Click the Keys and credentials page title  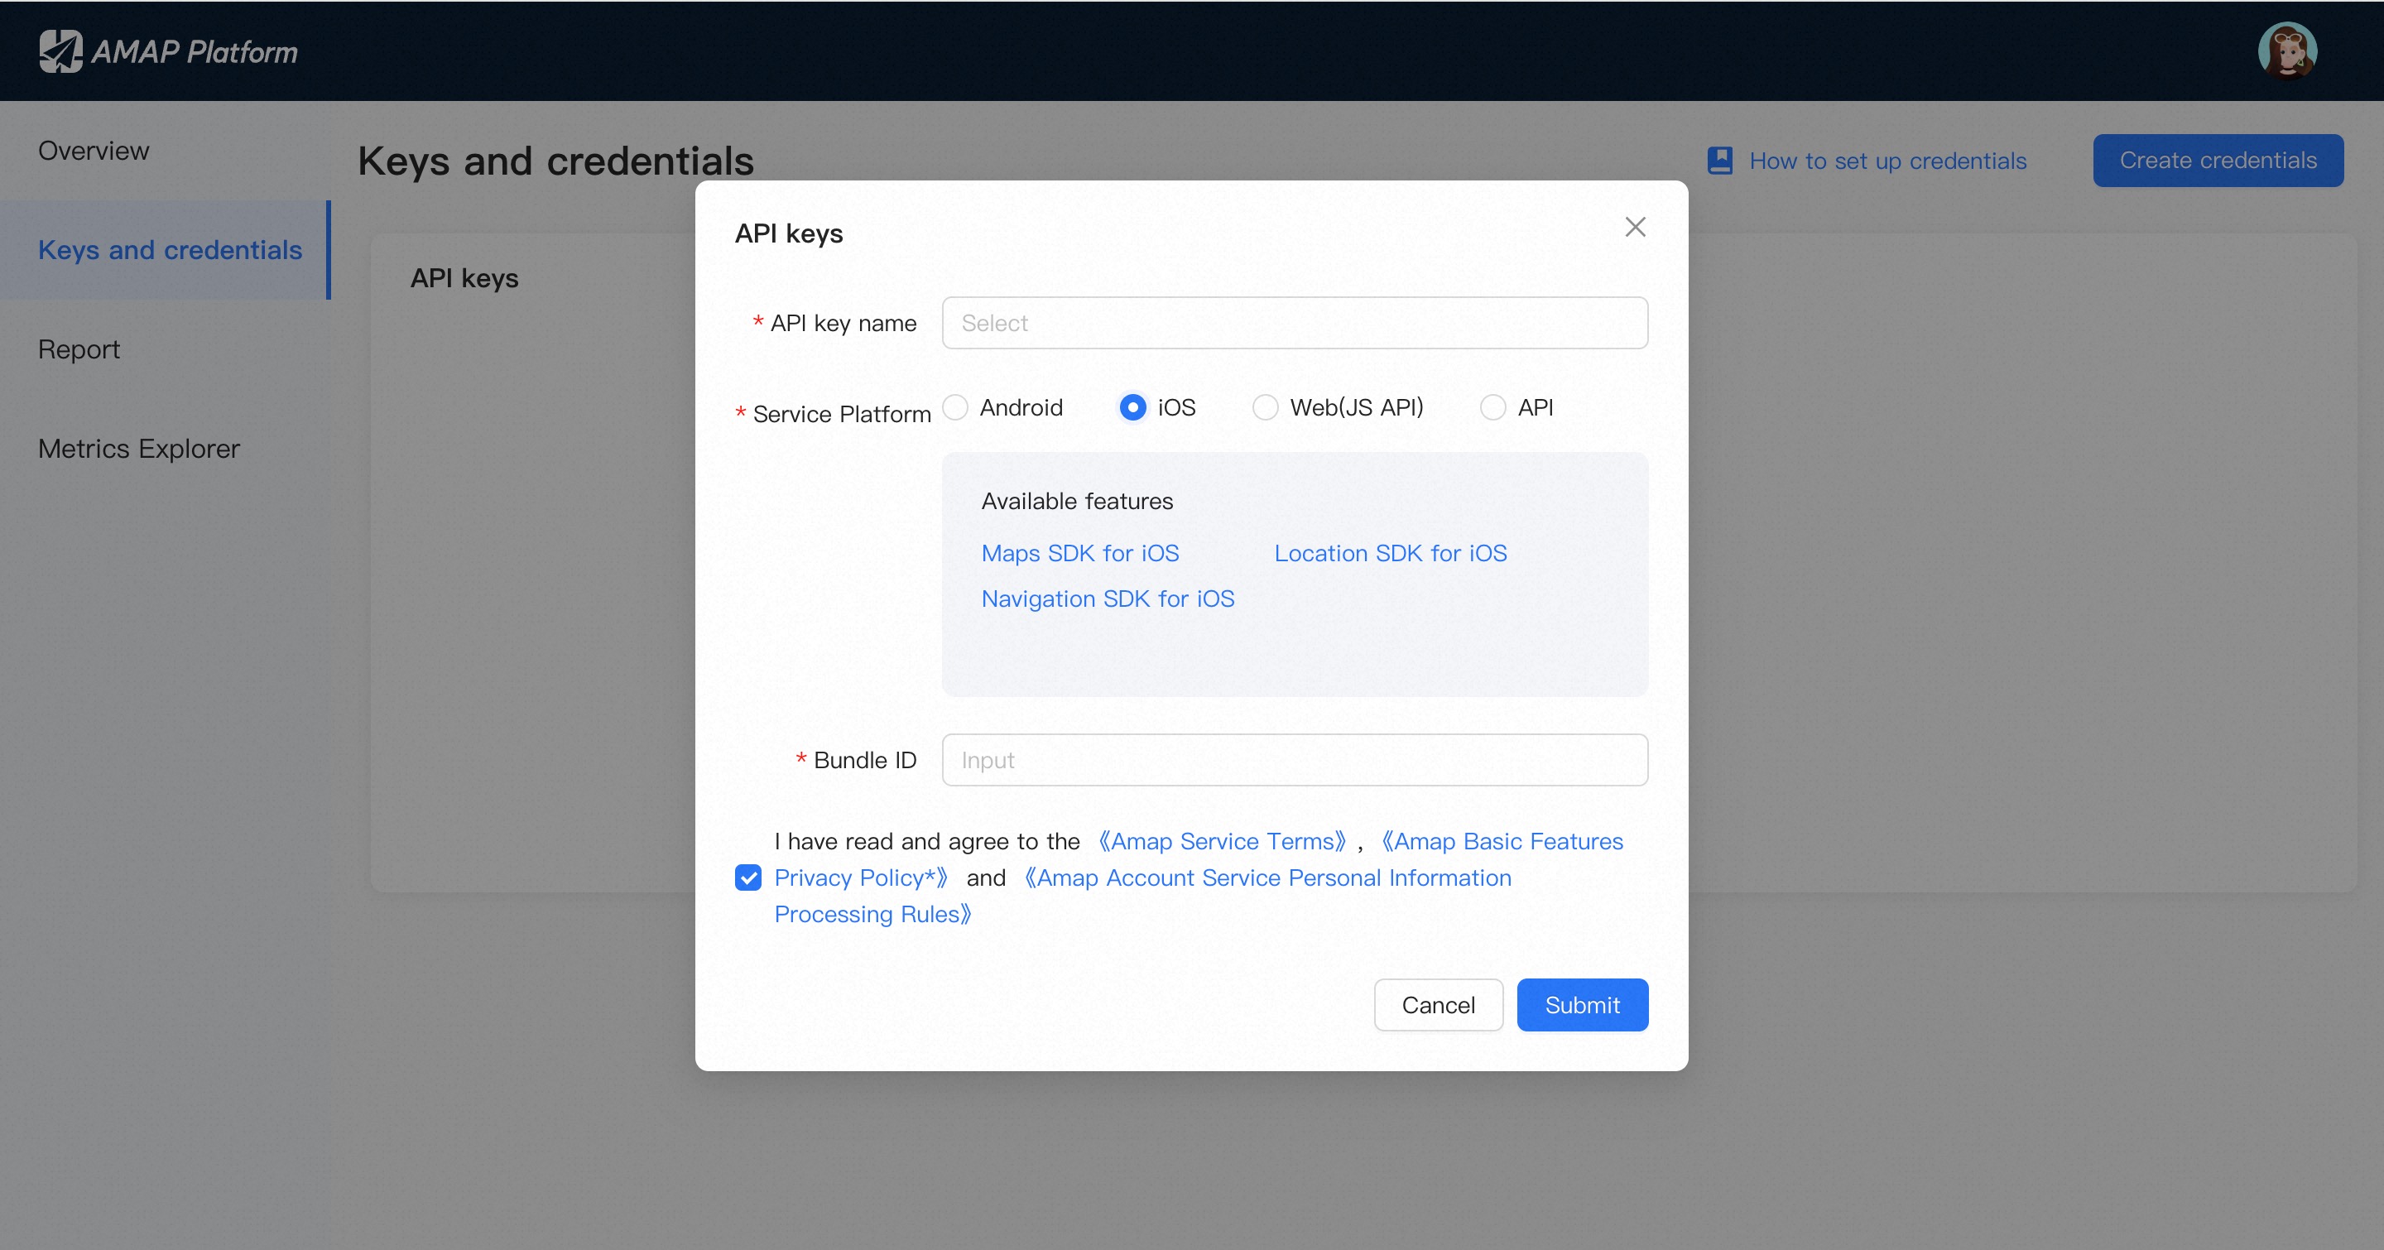556,161
